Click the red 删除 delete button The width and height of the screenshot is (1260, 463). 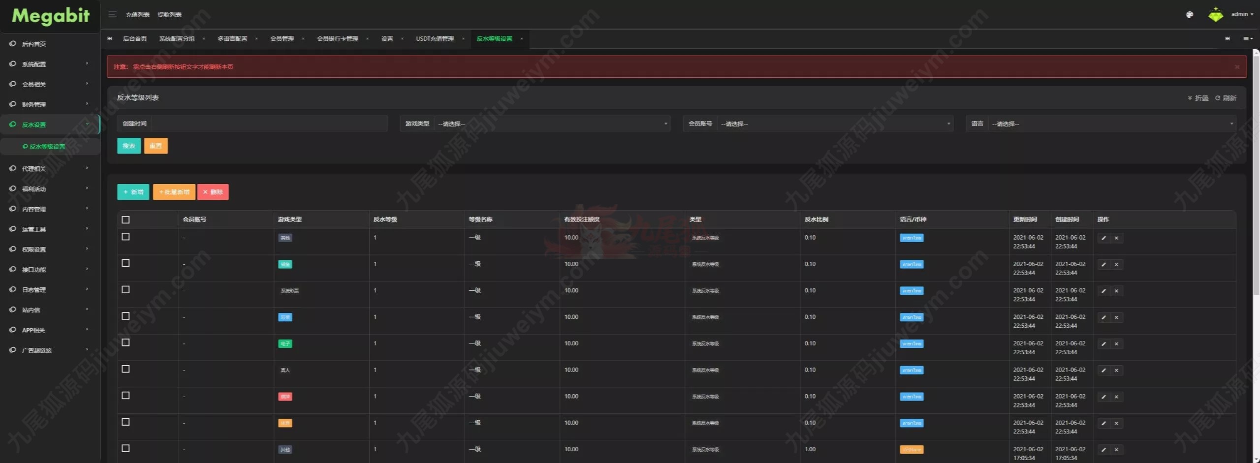point(213,192)
